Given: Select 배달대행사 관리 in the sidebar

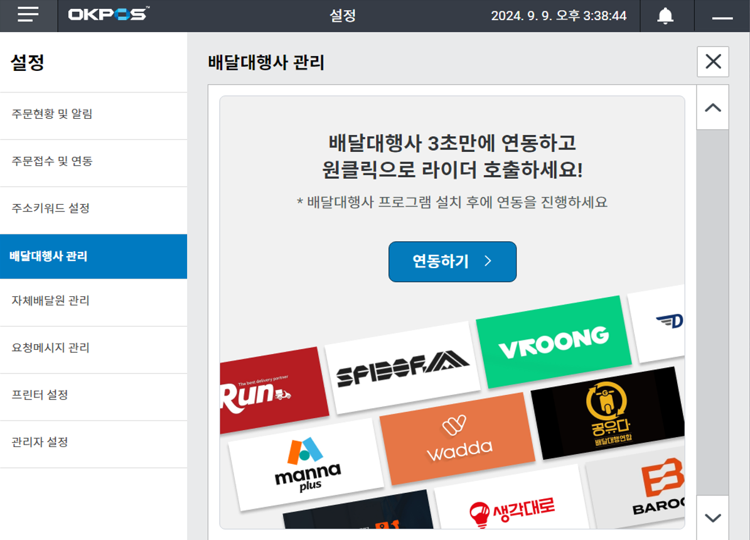Looking at the screenshot, I should 94,256.
